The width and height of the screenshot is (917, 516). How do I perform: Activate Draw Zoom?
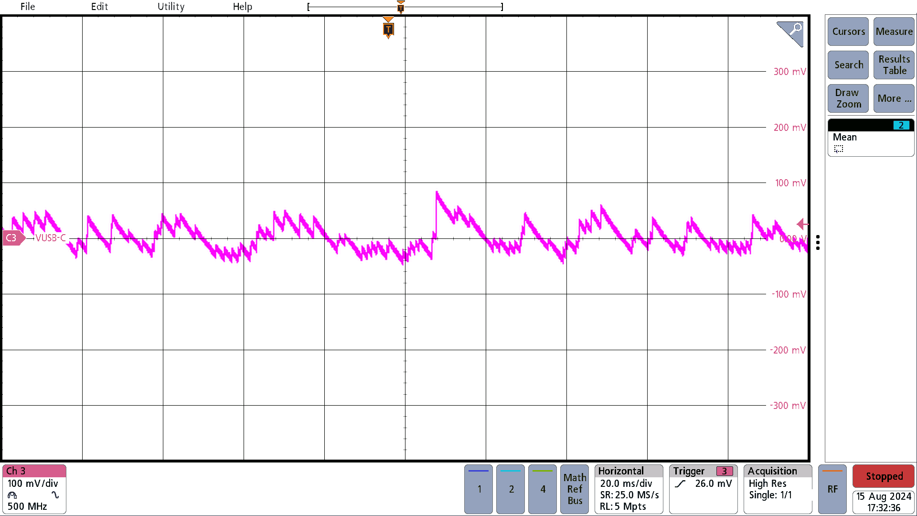click(x=848, y=98)
